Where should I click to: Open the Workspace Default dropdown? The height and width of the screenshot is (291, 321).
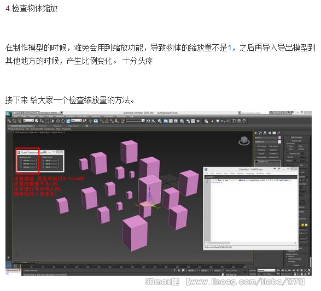[51, 112]
